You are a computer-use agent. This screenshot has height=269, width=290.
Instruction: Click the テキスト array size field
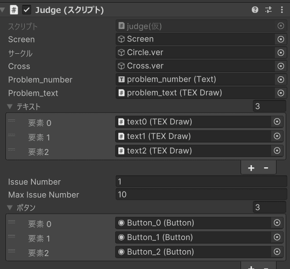pos(269,107)
